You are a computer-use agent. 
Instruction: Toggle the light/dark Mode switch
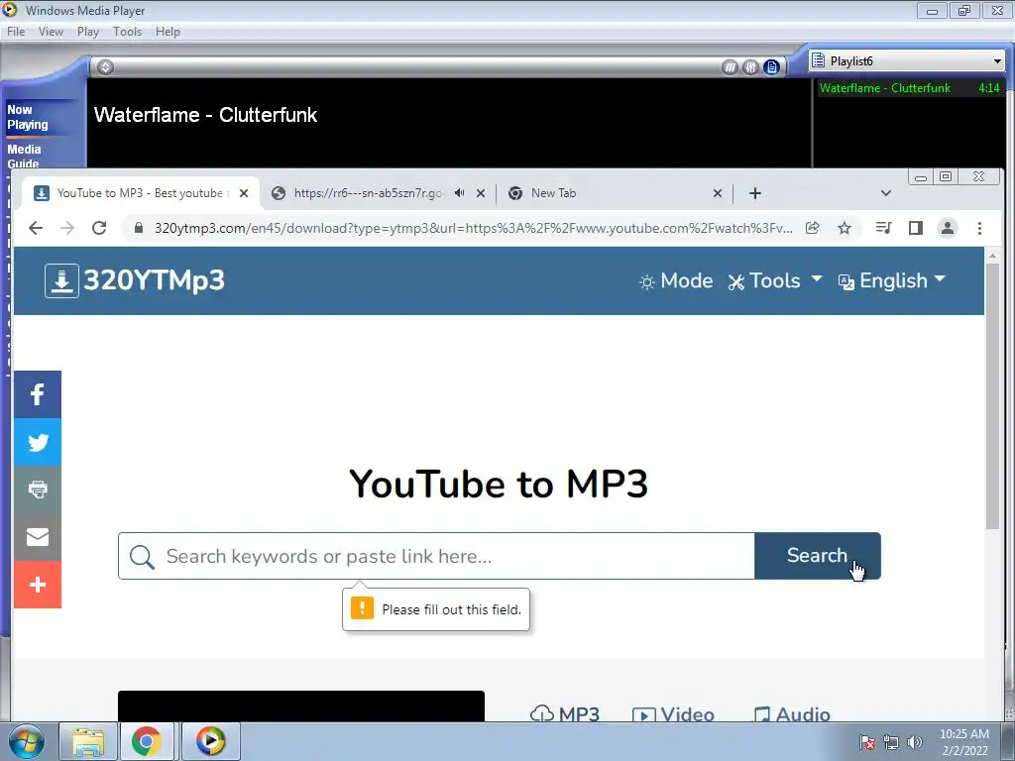[676, 280]
